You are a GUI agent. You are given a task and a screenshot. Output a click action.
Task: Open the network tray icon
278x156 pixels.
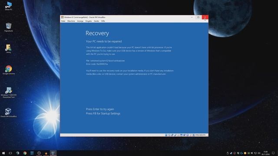click(x=255, y=153)
